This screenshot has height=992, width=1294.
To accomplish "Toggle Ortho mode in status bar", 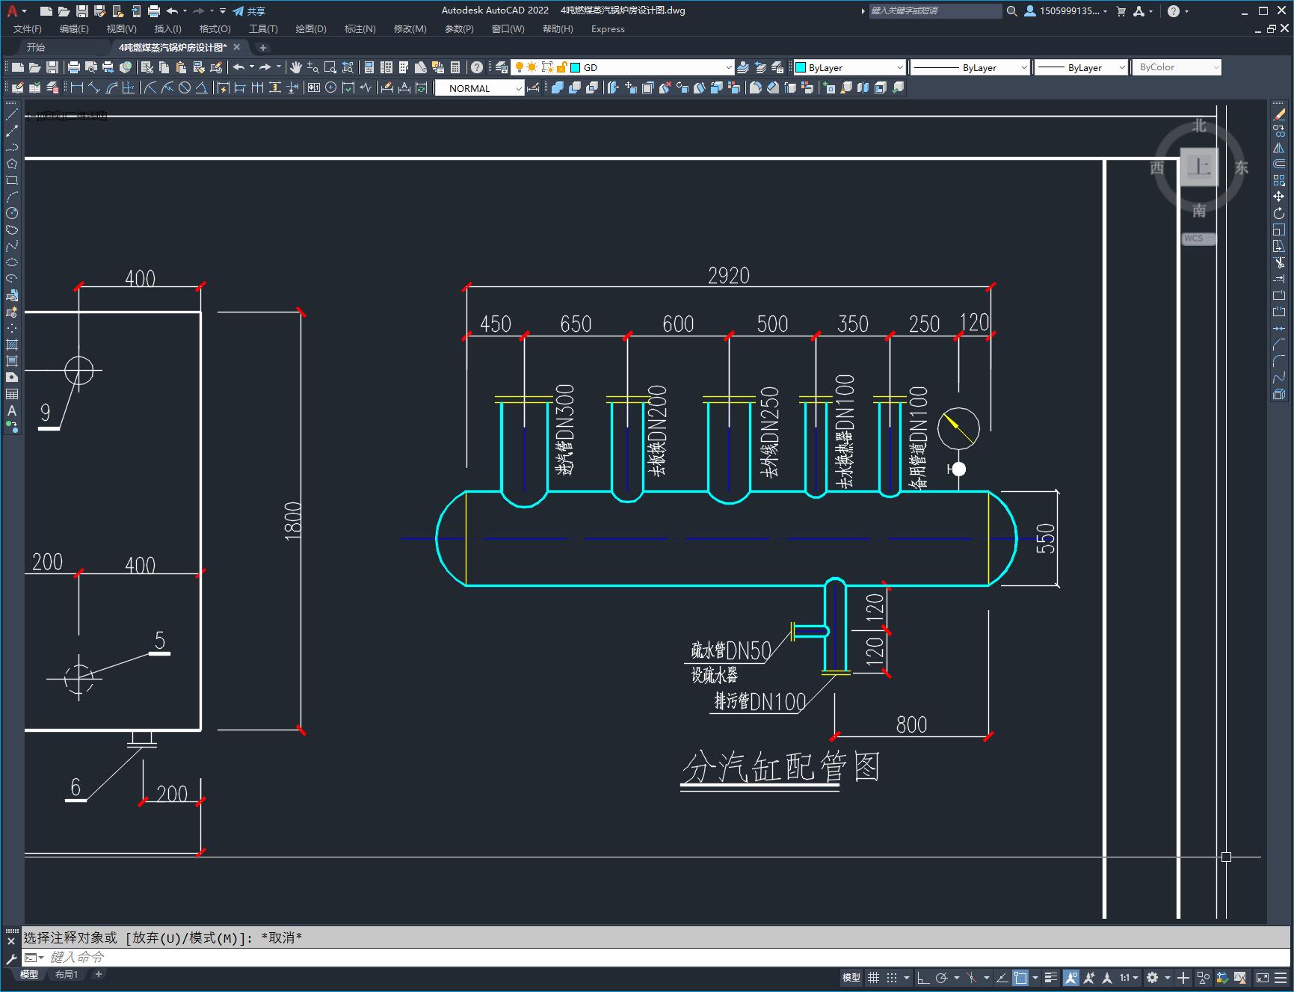I will (923, 977).
